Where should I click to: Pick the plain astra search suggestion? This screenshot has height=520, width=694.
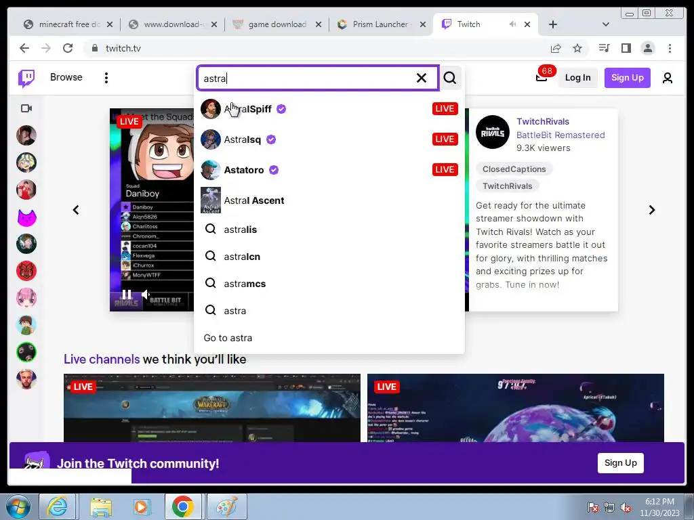329,310
